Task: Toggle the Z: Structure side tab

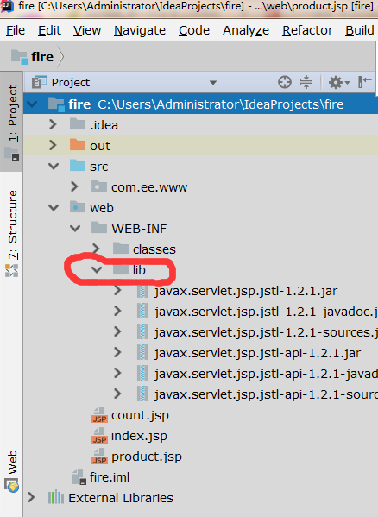Action: 12,232
